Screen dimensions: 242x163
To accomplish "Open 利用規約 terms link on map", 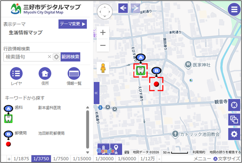I will click(199, 153).
